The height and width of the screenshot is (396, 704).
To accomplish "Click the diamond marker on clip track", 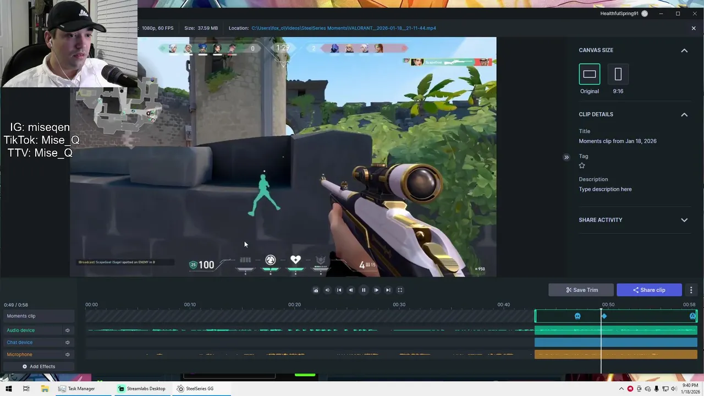I will [x=604, y=316].
